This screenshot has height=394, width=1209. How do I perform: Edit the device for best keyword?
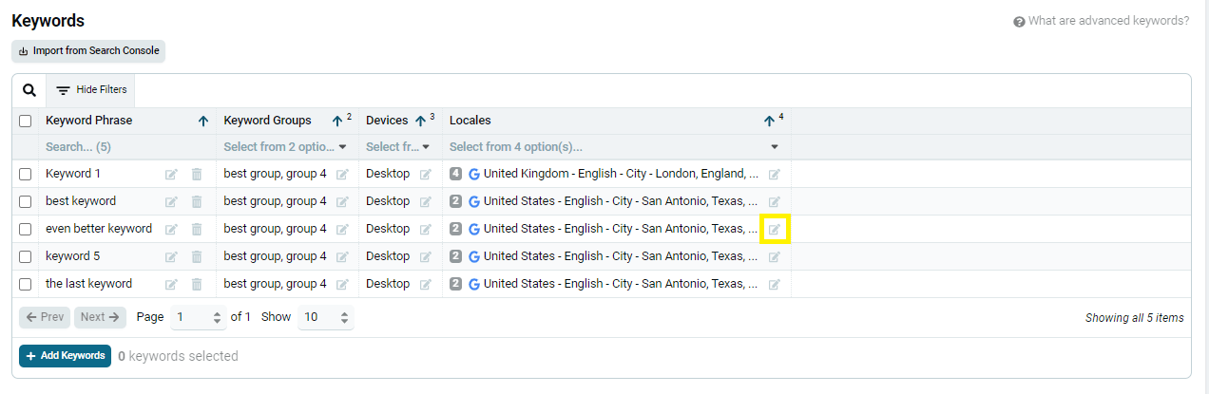(426, 201)
